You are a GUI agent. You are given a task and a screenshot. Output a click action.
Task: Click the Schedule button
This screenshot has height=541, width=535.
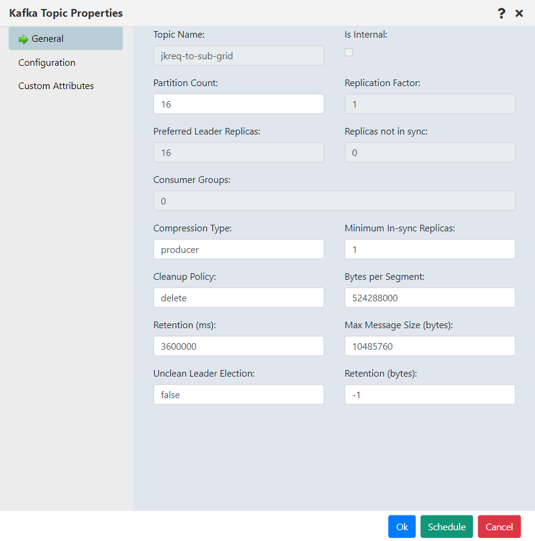click(x=447, y=527)
